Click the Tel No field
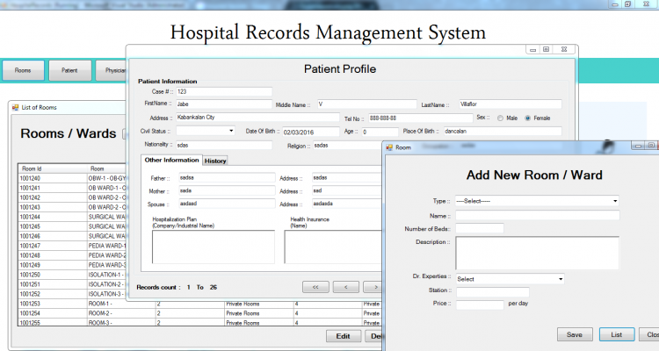 point(421,118)
